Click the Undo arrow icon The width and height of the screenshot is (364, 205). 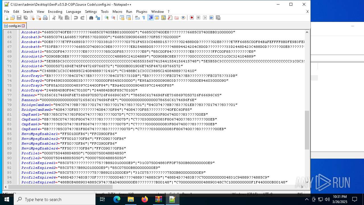pyautogui.click(x=76, y=18)
